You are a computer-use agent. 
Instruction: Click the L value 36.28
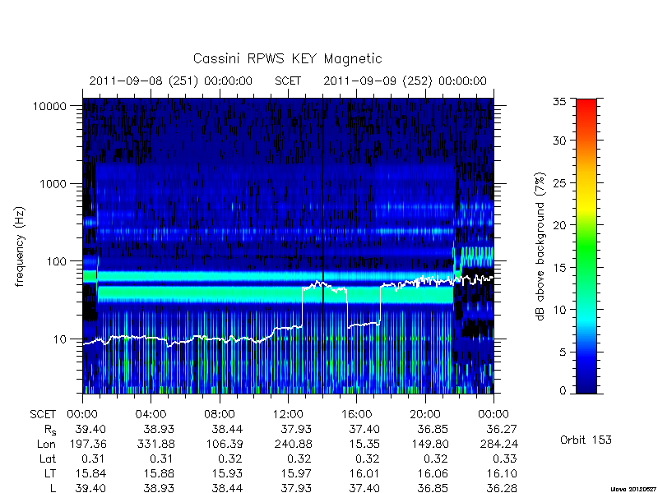[x=502, y=488]
